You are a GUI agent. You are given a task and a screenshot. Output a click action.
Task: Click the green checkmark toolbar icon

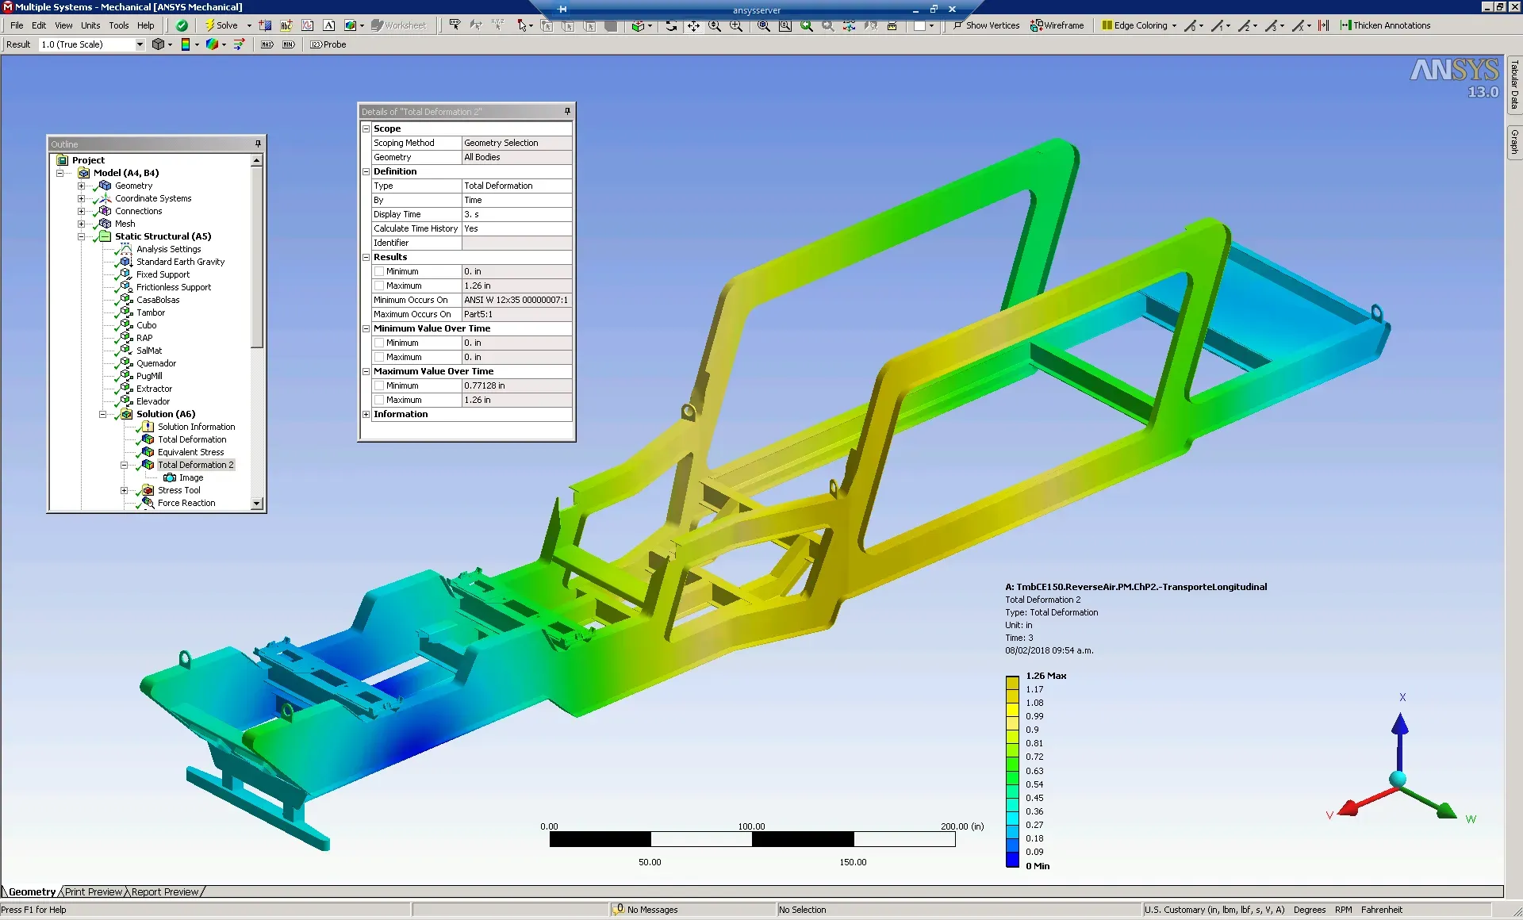pos(182,25)
